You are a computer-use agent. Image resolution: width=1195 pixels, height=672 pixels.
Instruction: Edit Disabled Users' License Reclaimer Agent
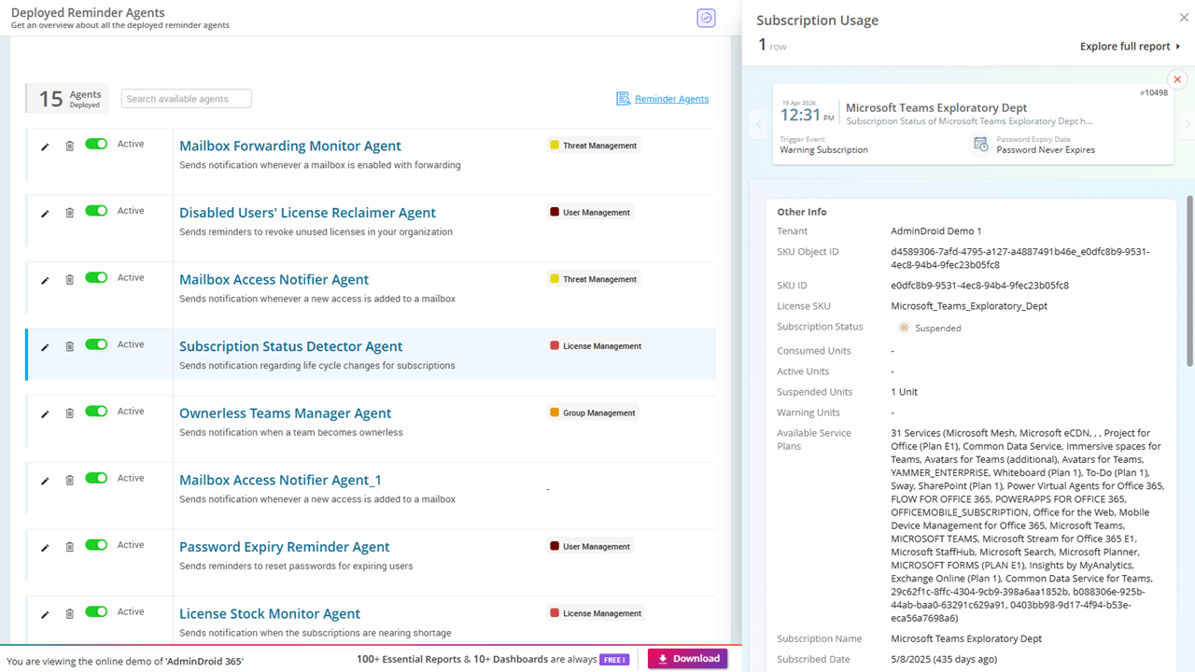tap(45, 214)
